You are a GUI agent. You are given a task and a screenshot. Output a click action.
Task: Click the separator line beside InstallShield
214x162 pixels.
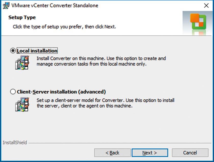(x=117, y=143)
